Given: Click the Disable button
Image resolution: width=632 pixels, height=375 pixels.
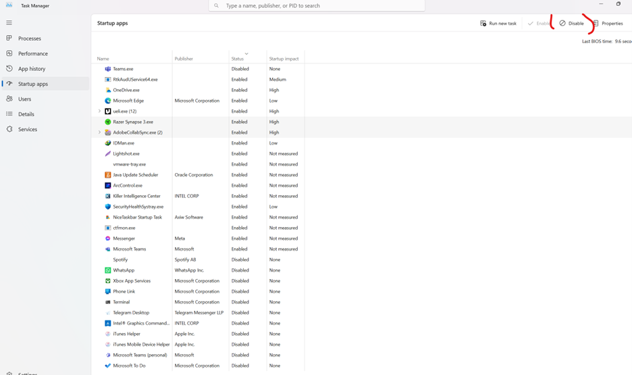Looking at the screenshot, I should (571, 24).
